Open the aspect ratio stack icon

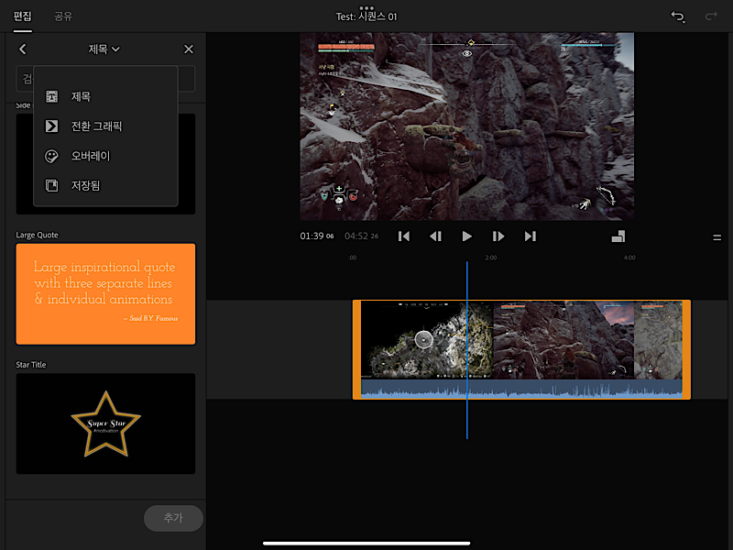click(618, 236)
